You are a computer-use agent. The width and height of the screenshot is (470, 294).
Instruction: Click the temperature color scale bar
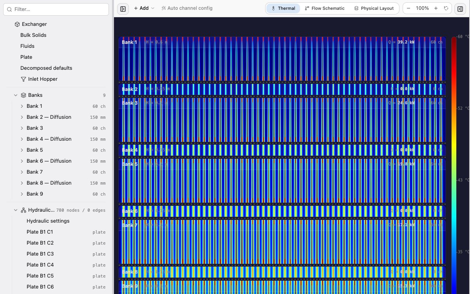(x=454, y=165)
